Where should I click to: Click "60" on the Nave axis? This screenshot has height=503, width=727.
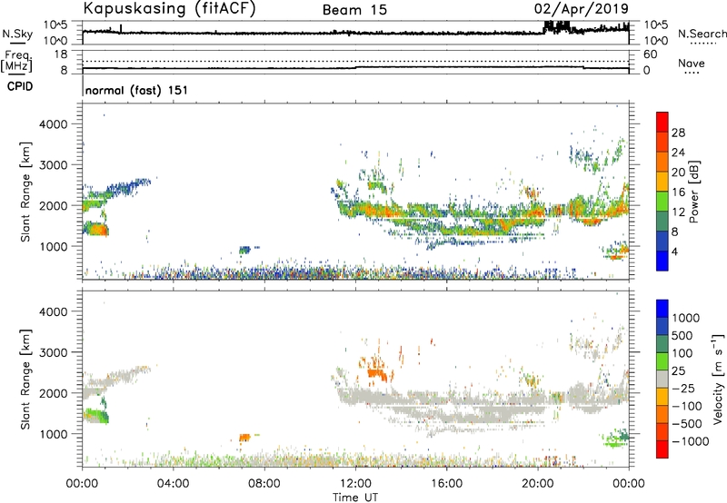(650, 54)
